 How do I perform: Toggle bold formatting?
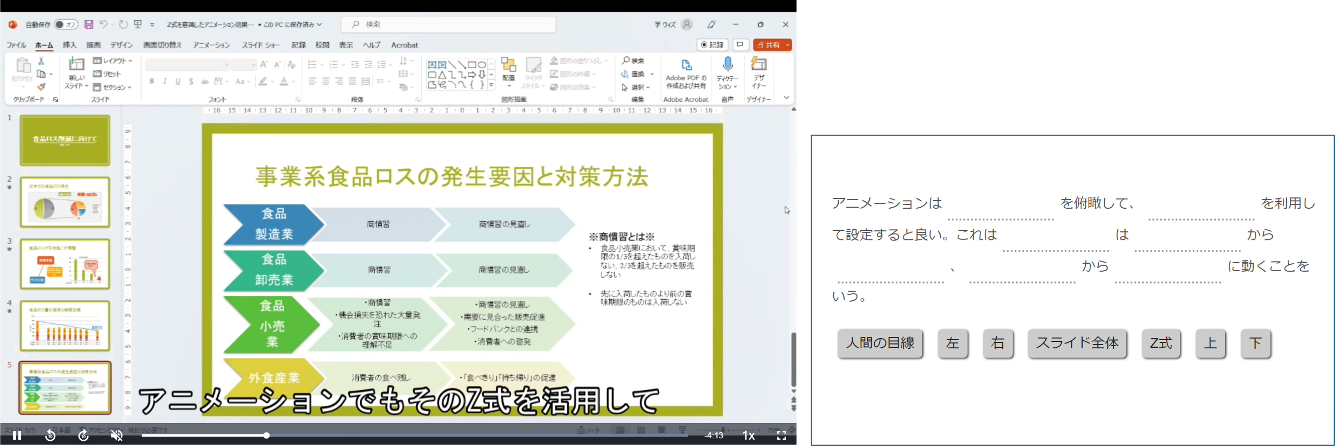click(152, 81)
